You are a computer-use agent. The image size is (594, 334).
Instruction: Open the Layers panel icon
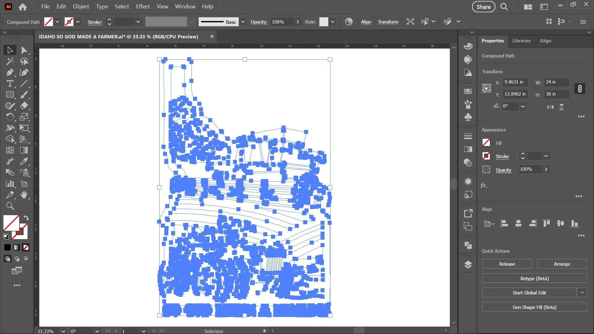pyautogui.click(x=468, y=265)
